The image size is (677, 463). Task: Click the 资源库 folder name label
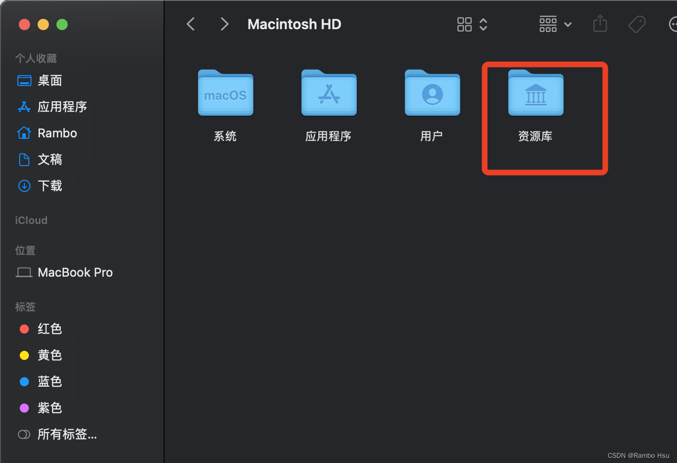point(535,136)
